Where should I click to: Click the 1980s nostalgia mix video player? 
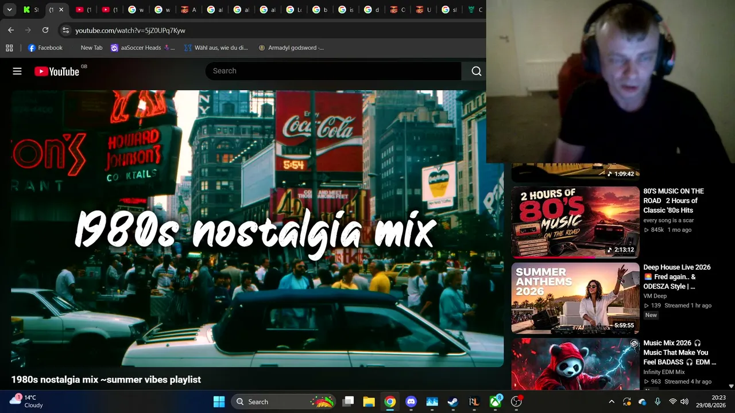point(257,228)
